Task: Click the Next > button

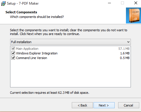Action: pyautogui.click(x=104, y=105)
